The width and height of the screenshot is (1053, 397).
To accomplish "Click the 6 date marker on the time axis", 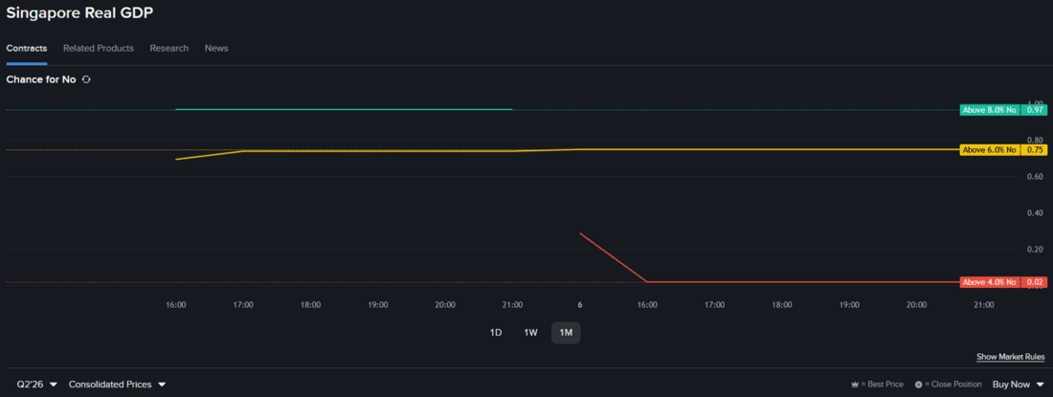I will click(x=579, y=304).
